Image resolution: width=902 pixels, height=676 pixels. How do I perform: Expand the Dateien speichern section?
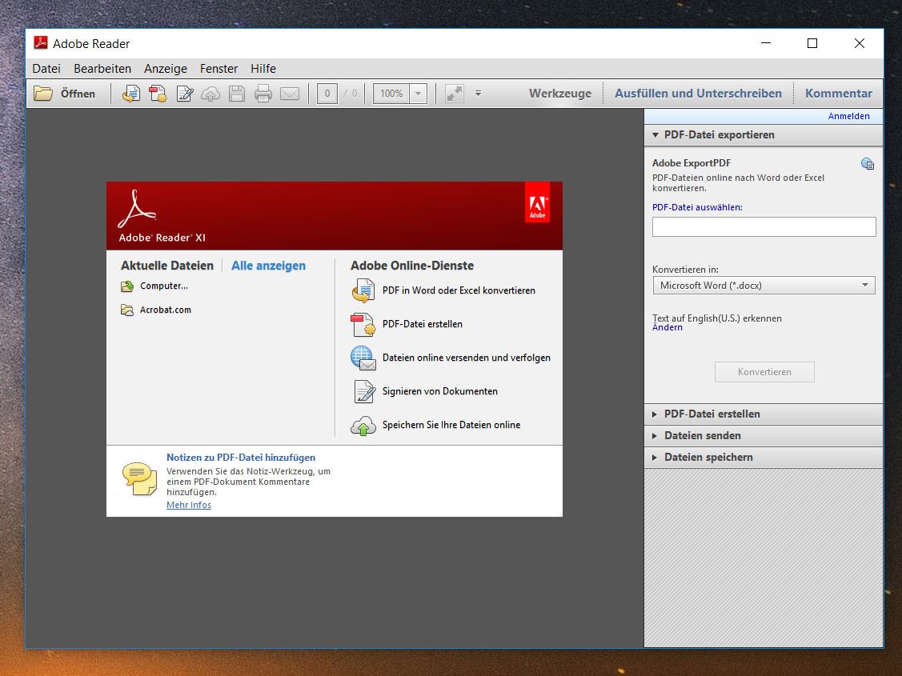tap(764, 458)
